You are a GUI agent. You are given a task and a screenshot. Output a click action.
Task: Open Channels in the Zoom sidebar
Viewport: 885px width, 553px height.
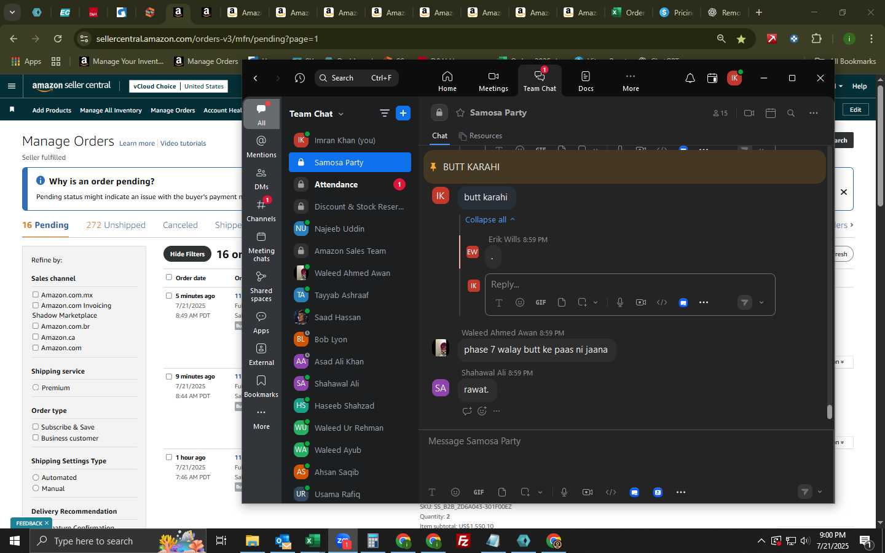[261, 211]
